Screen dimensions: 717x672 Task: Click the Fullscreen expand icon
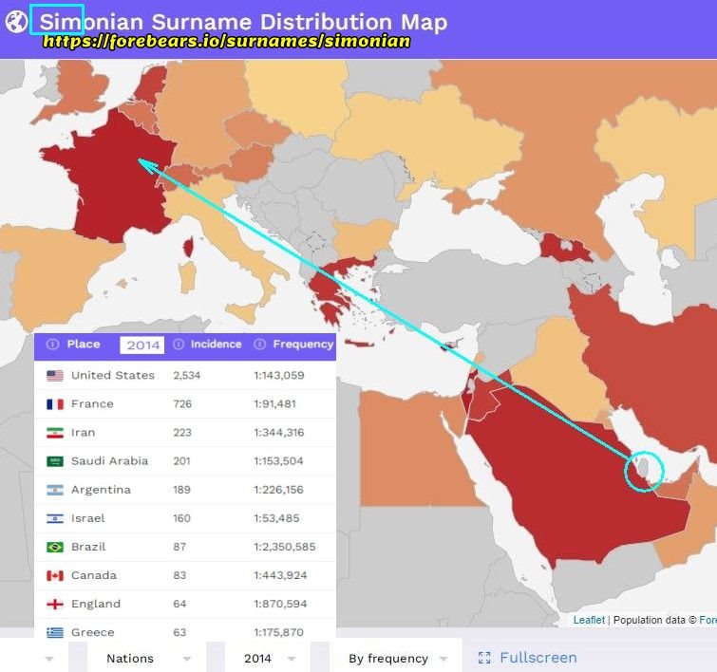484,658
